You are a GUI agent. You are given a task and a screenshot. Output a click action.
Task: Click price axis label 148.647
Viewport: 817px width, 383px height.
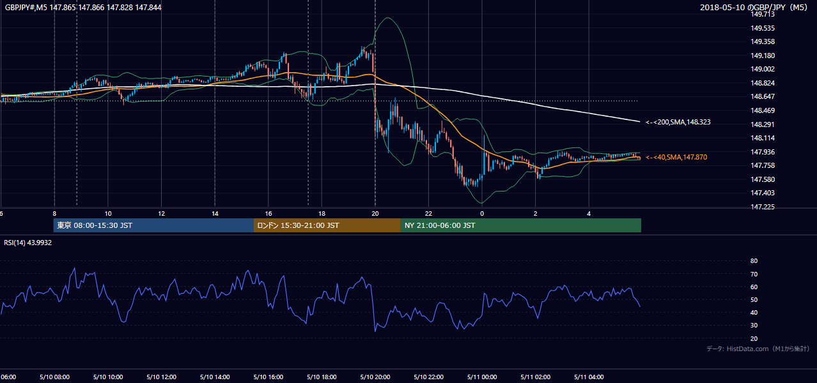point(762,96)
